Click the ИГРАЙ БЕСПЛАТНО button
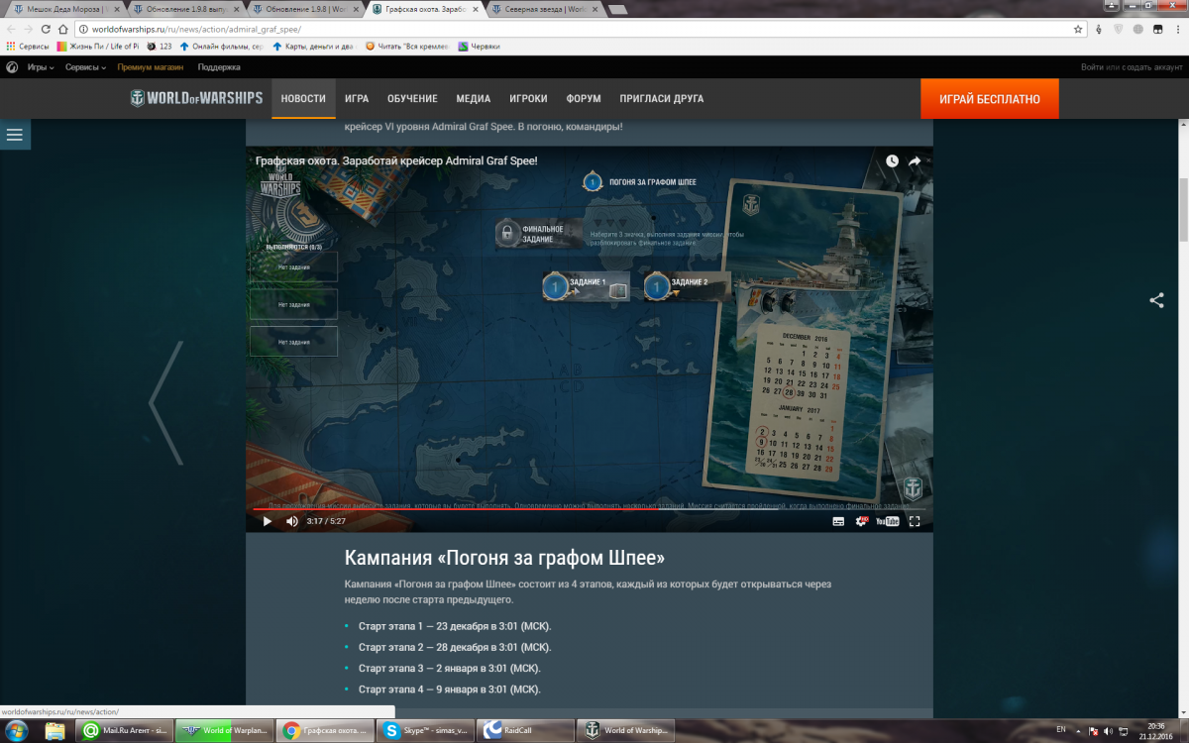This screenshot has width=1189, height=743. click(989, 99)
